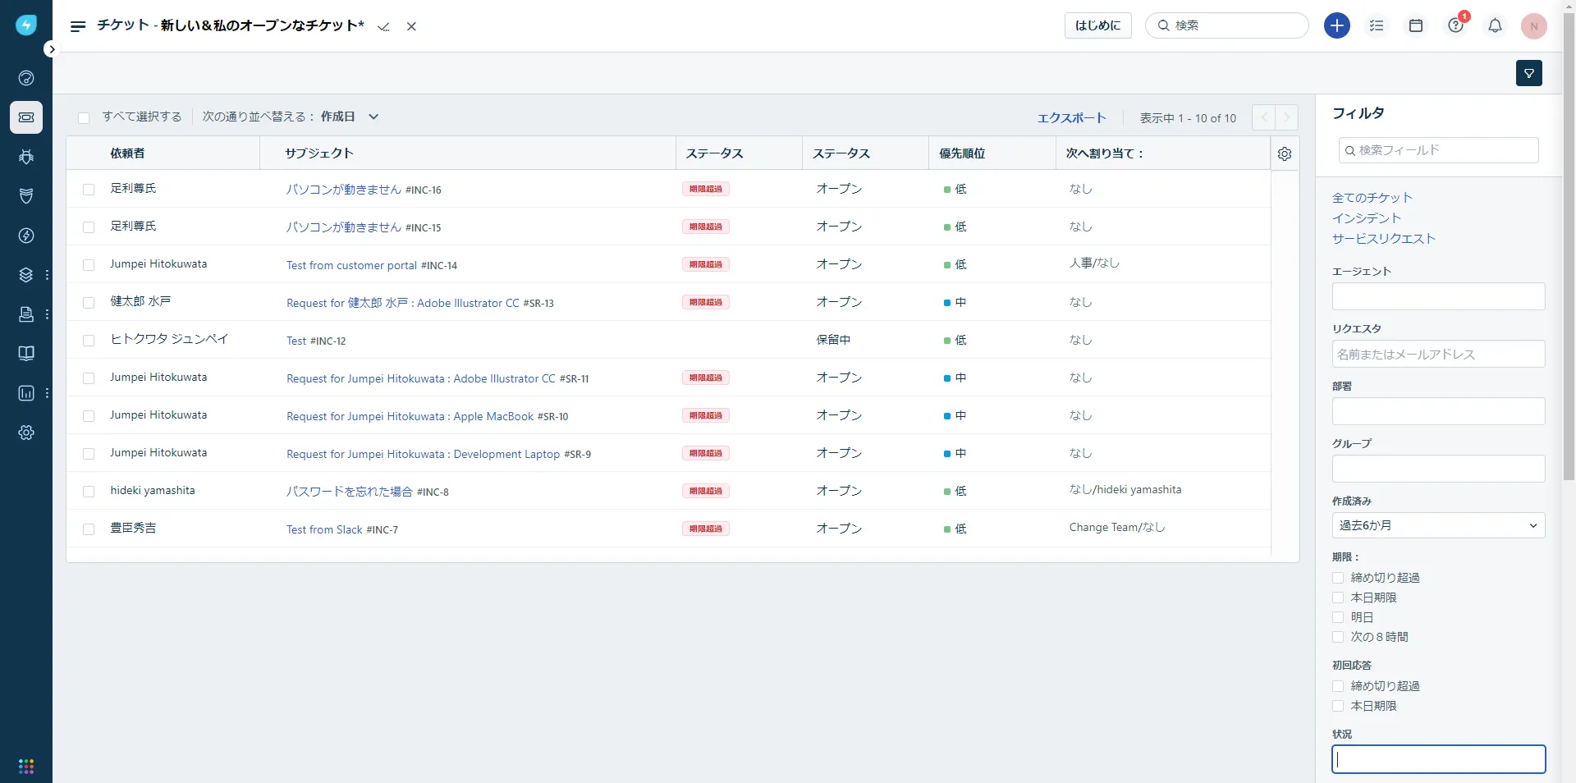
Task: Select ticket checkbox for #INC-12 row
Action: pos(89,341)
